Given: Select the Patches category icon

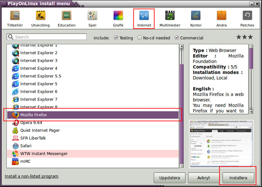Looking at the screenshot, I should (x=247, y=16).
